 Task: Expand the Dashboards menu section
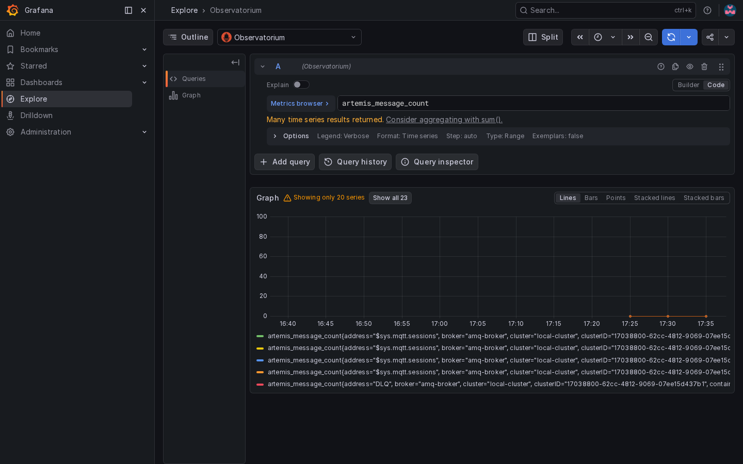(144, 82)
